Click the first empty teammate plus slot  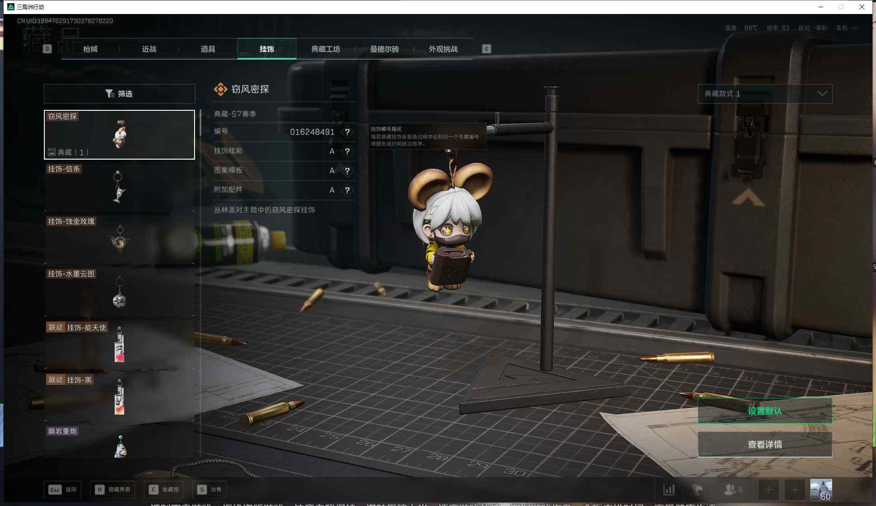click(x=768, y=490)
